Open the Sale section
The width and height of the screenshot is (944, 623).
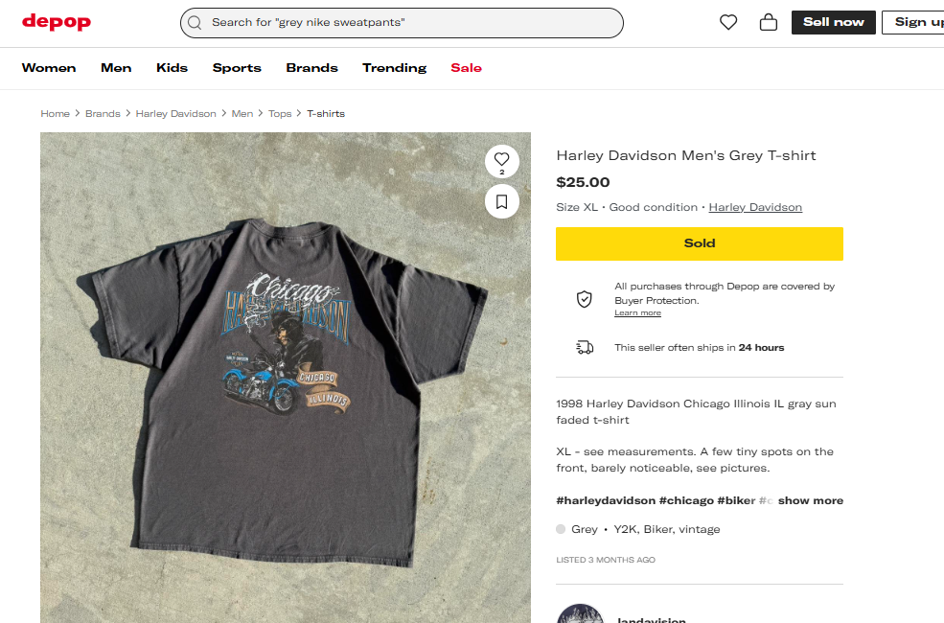click(466, 68)
